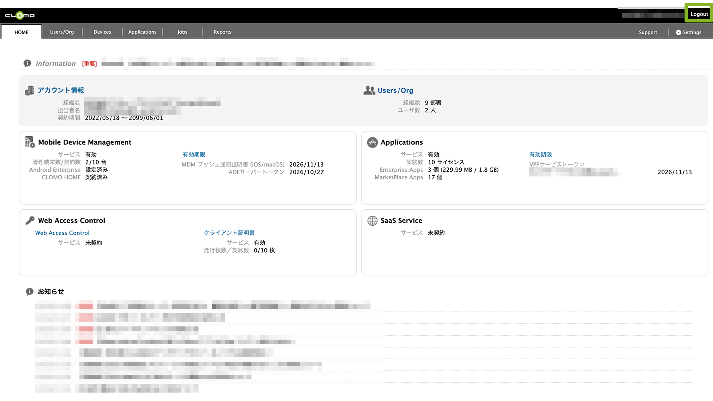
Task: Click the Web Access Control key icon
Action: coord(30,221)
